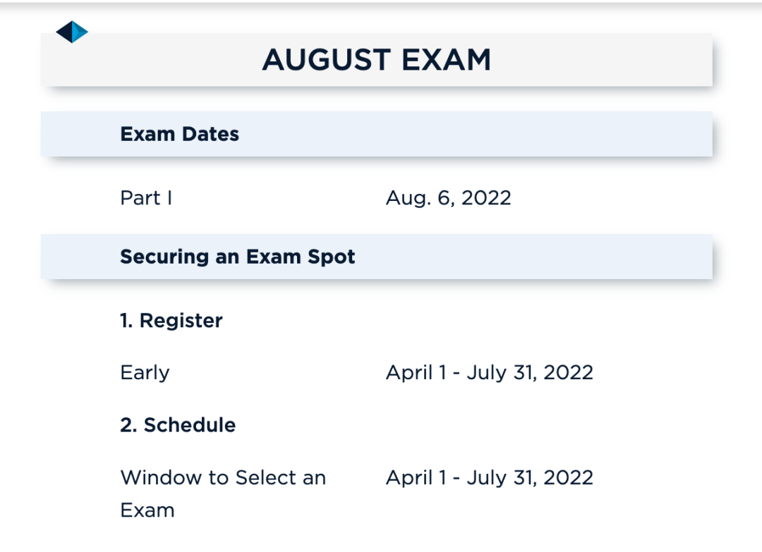Screen dimensions: 762x552
Task: Open the 2. Schedule step heading
Action: (x=178, y=425)
